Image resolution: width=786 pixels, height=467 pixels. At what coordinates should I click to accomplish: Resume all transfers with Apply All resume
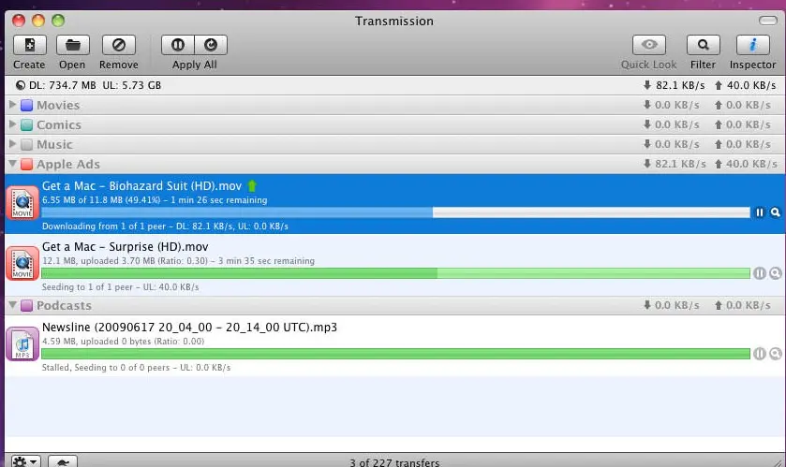[x=211, y=45]
